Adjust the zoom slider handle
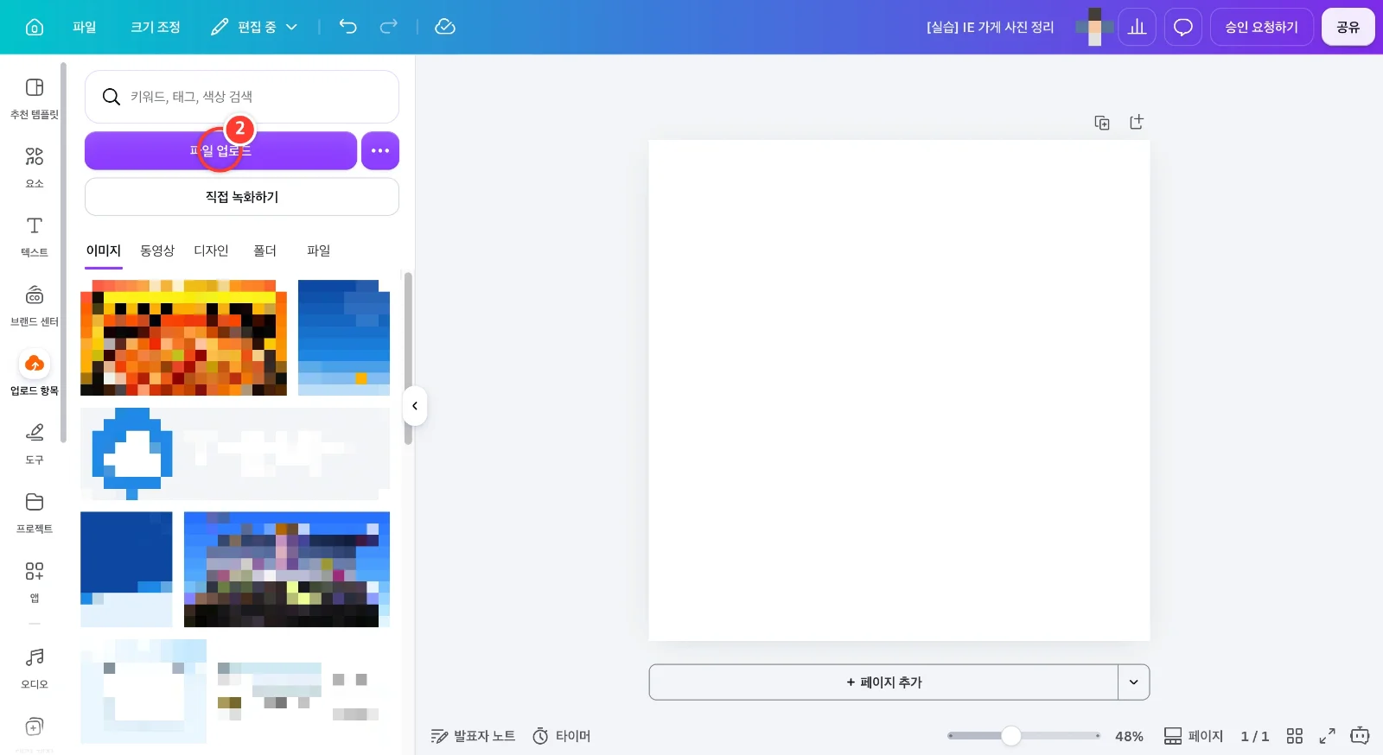The width and height of the screenshot is (1383, 755). click(1011, 736)
